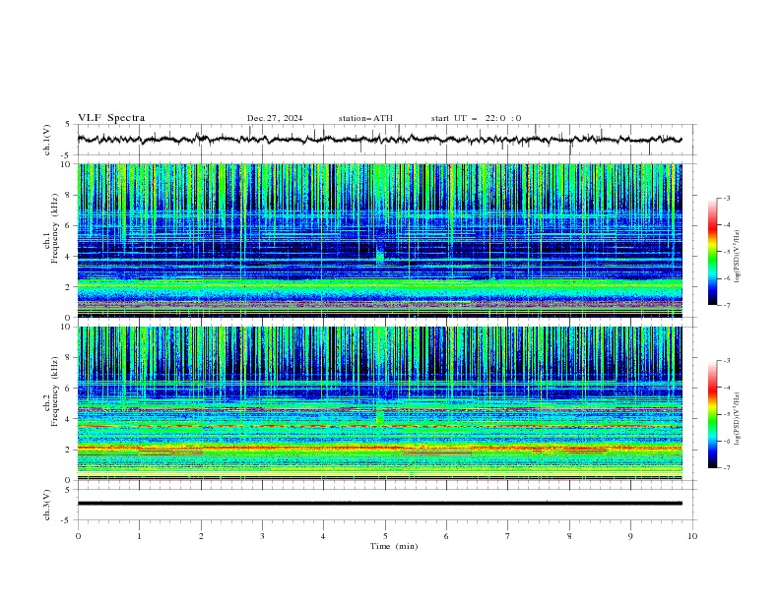Click the green burst near 4 kHz in ch.1
The image size is (780, 602).
pos(380,255)
